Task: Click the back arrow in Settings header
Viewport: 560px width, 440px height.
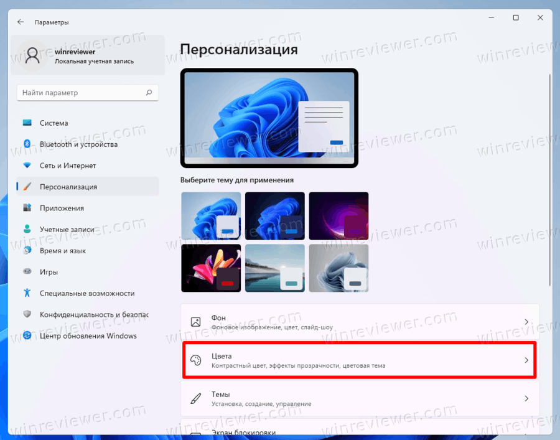Action: coord(21,22)
